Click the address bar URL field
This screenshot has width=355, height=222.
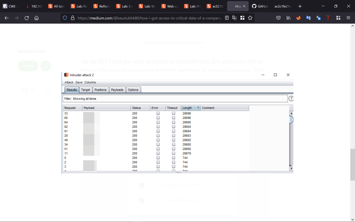149,18
